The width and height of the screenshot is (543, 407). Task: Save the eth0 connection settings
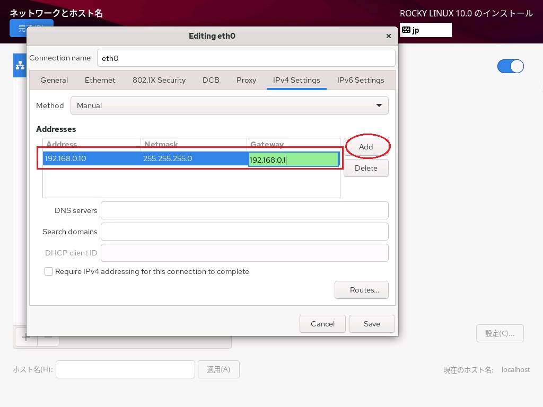click(x=372, y=324)
